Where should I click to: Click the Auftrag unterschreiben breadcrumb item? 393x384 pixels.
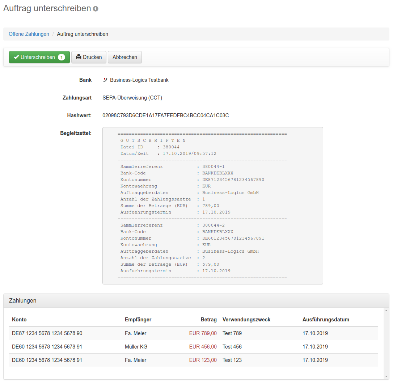(x=83, y=34)
